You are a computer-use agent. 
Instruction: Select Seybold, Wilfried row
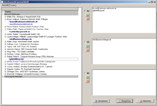(x=27, y=64)
